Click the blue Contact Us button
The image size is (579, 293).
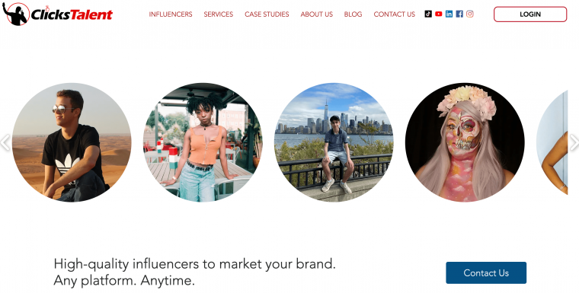[x=486, y=272]
